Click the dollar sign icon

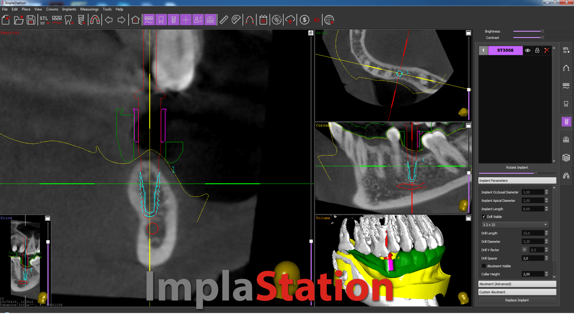[x=304, y=20]
